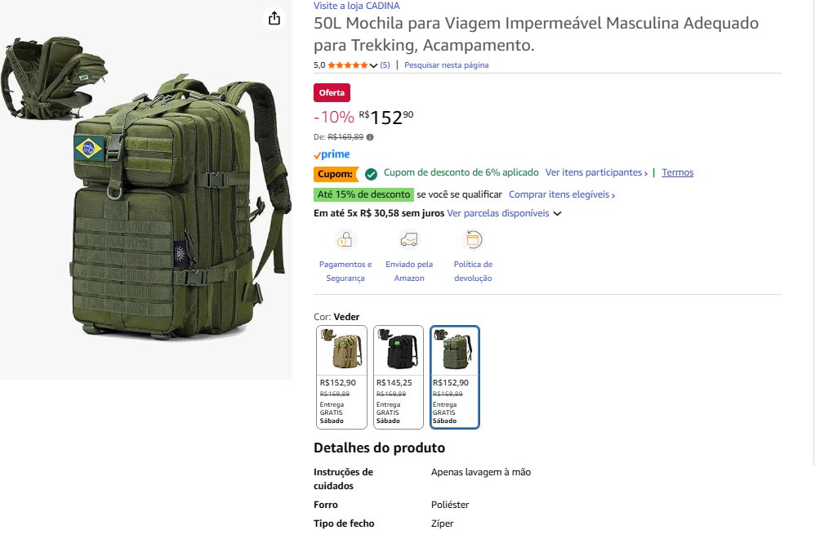Viewport: 815px width, 539px height.
Task: Click the Enviado pela Amazon truck icon
Action: click(409, 239)
